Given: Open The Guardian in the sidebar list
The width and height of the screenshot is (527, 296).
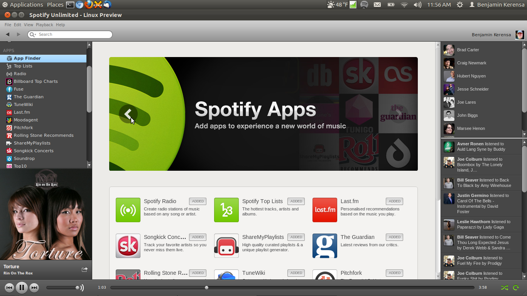Looking at the screenshot, I should 43,97.
